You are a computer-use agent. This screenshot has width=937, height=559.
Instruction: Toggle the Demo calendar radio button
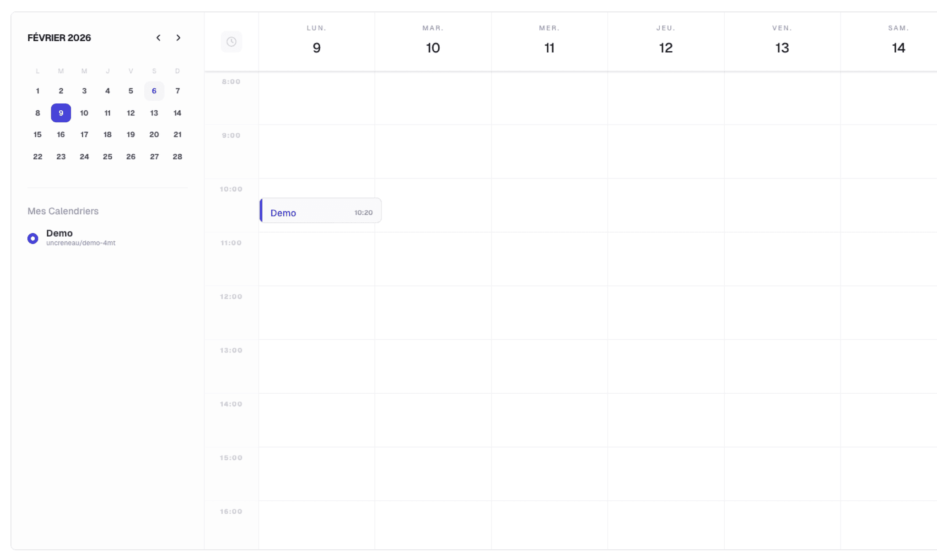[x=32, y=238]
